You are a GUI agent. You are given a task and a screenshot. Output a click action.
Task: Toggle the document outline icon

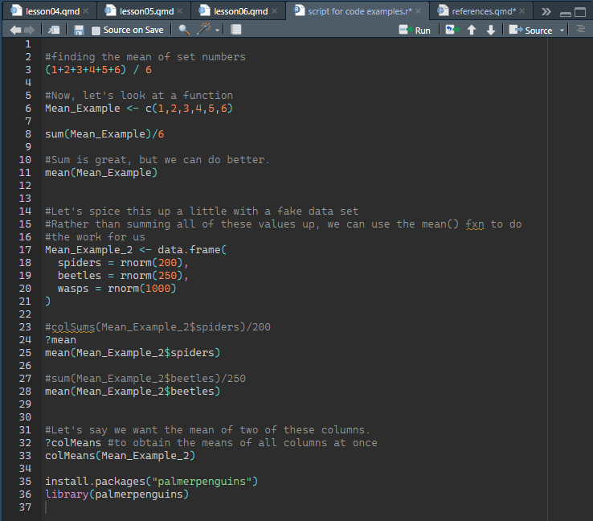(580, 30)
